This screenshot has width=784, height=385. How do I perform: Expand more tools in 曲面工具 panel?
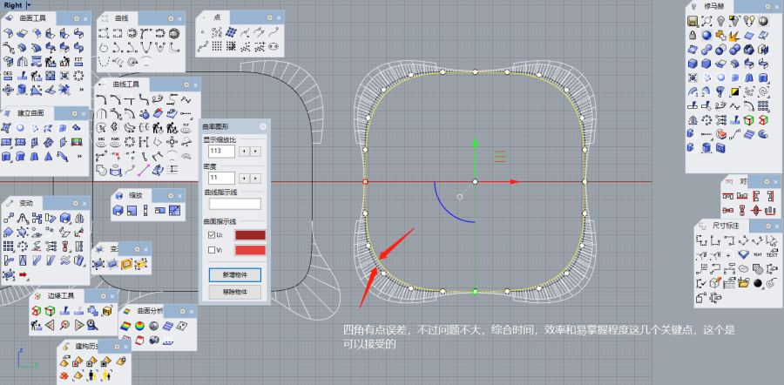tap(80, 88)
